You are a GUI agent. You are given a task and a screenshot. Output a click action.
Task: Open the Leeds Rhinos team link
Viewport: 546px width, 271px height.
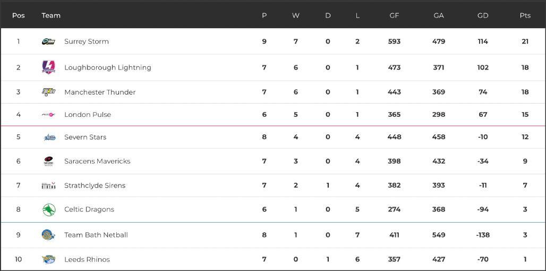pos(87,259)
